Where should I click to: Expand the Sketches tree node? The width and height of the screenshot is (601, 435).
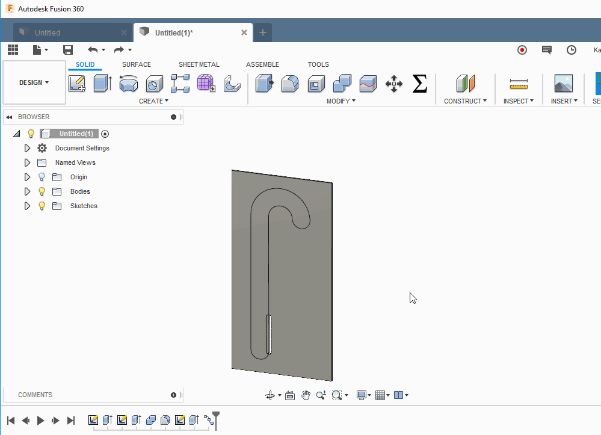(x=27, y=206)
